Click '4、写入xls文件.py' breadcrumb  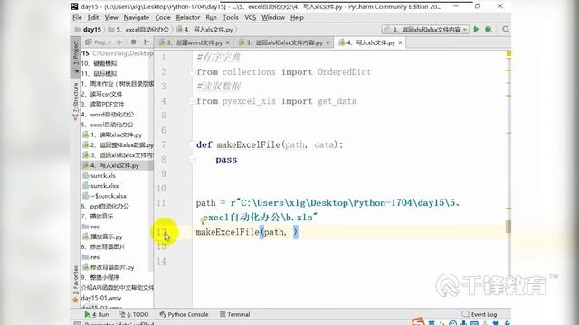pos(204,30)
